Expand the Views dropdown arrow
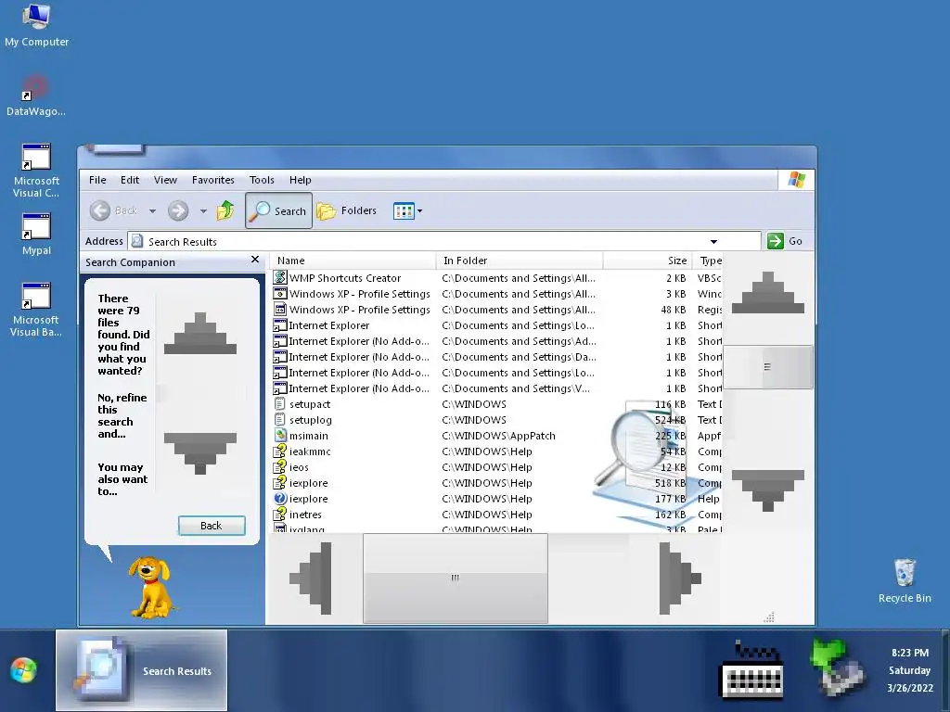 pyautogui.click(x=420, y=210)
